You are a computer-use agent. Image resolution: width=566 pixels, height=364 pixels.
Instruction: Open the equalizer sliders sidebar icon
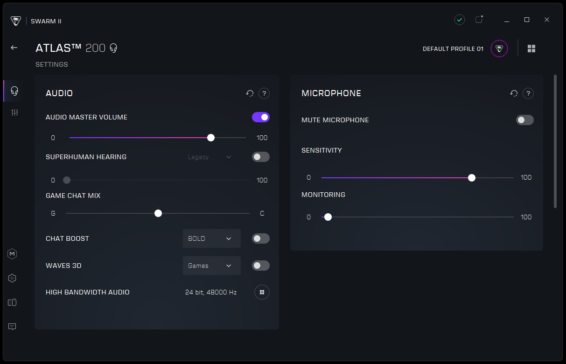point(14,112)
